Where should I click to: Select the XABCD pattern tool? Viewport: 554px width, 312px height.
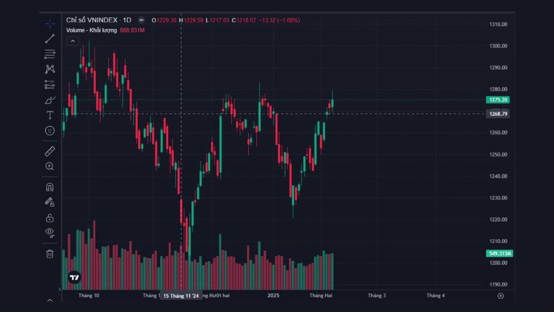point(50,69)
